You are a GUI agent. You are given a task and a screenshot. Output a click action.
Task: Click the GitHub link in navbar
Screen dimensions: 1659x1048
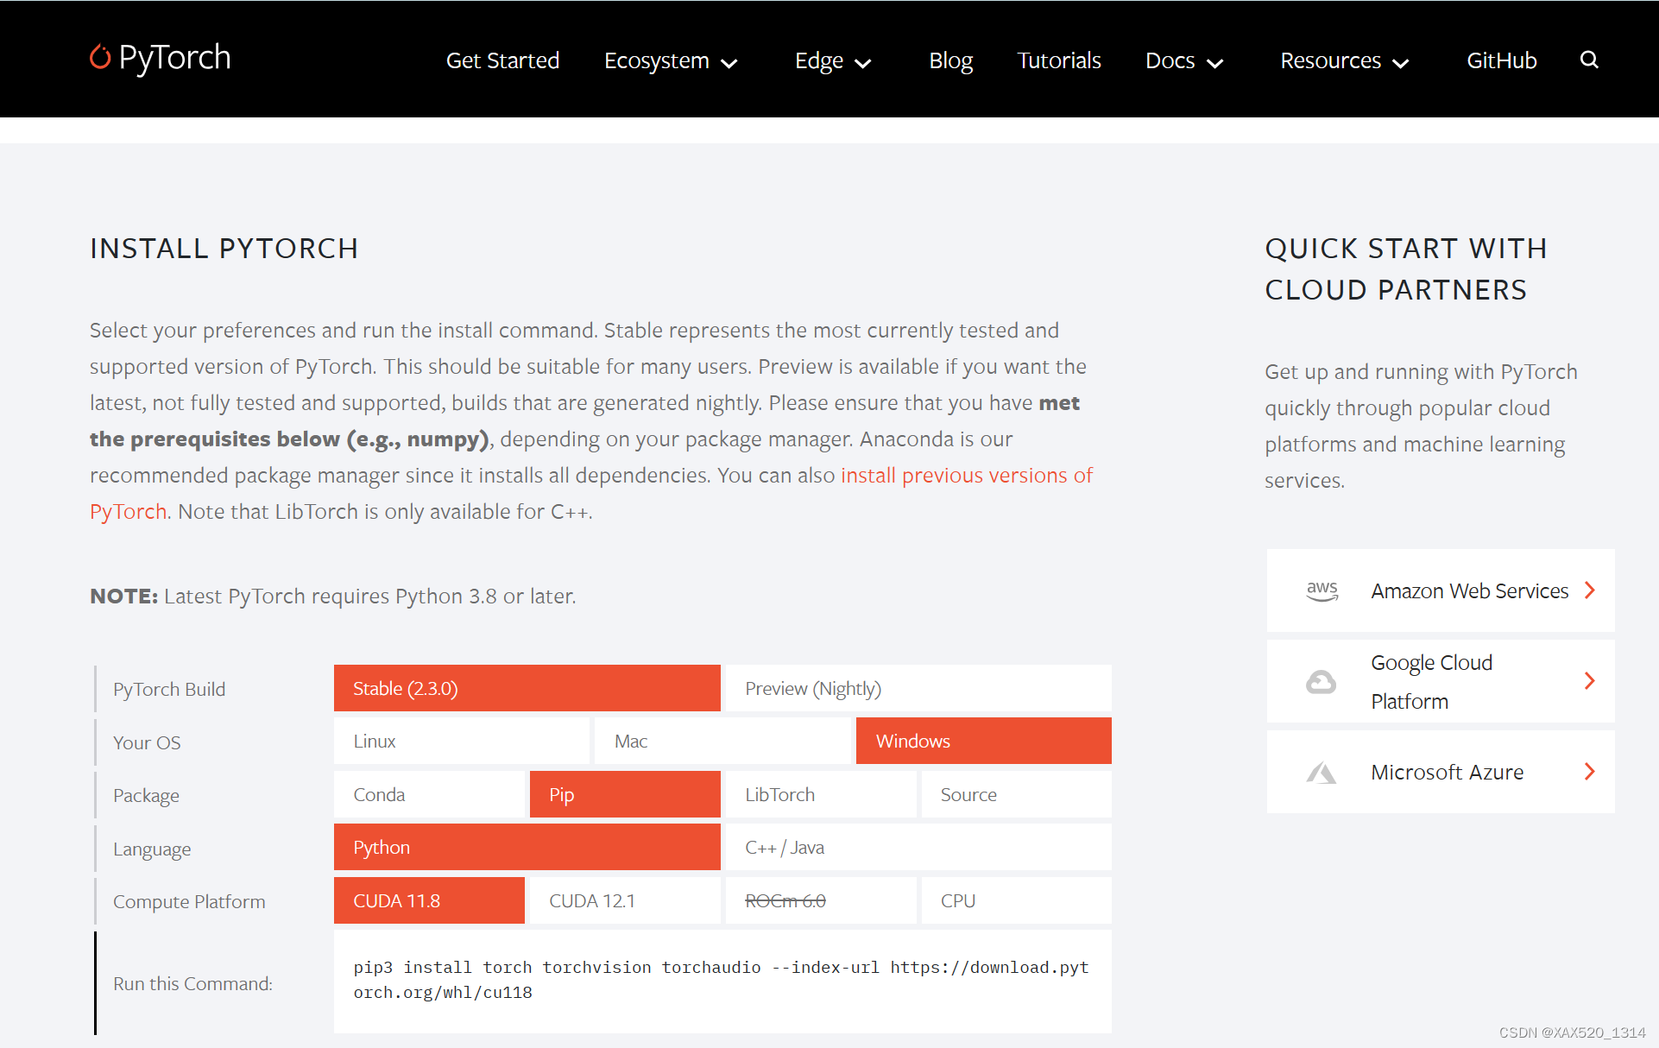click(1501, 61)
